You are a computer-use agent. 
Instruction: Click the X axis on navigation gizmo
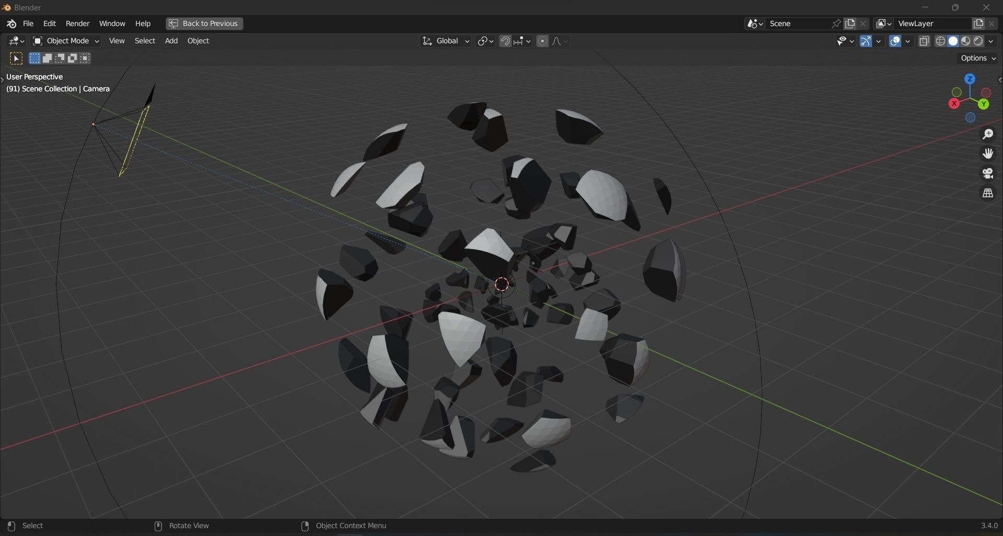[x=954, y=103]
